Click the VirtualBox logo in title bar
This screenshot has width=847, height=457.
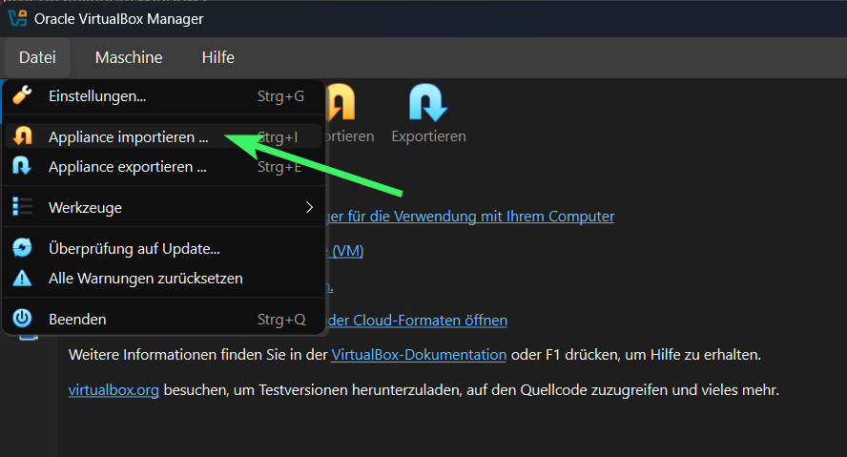click(x=18, y=19)
